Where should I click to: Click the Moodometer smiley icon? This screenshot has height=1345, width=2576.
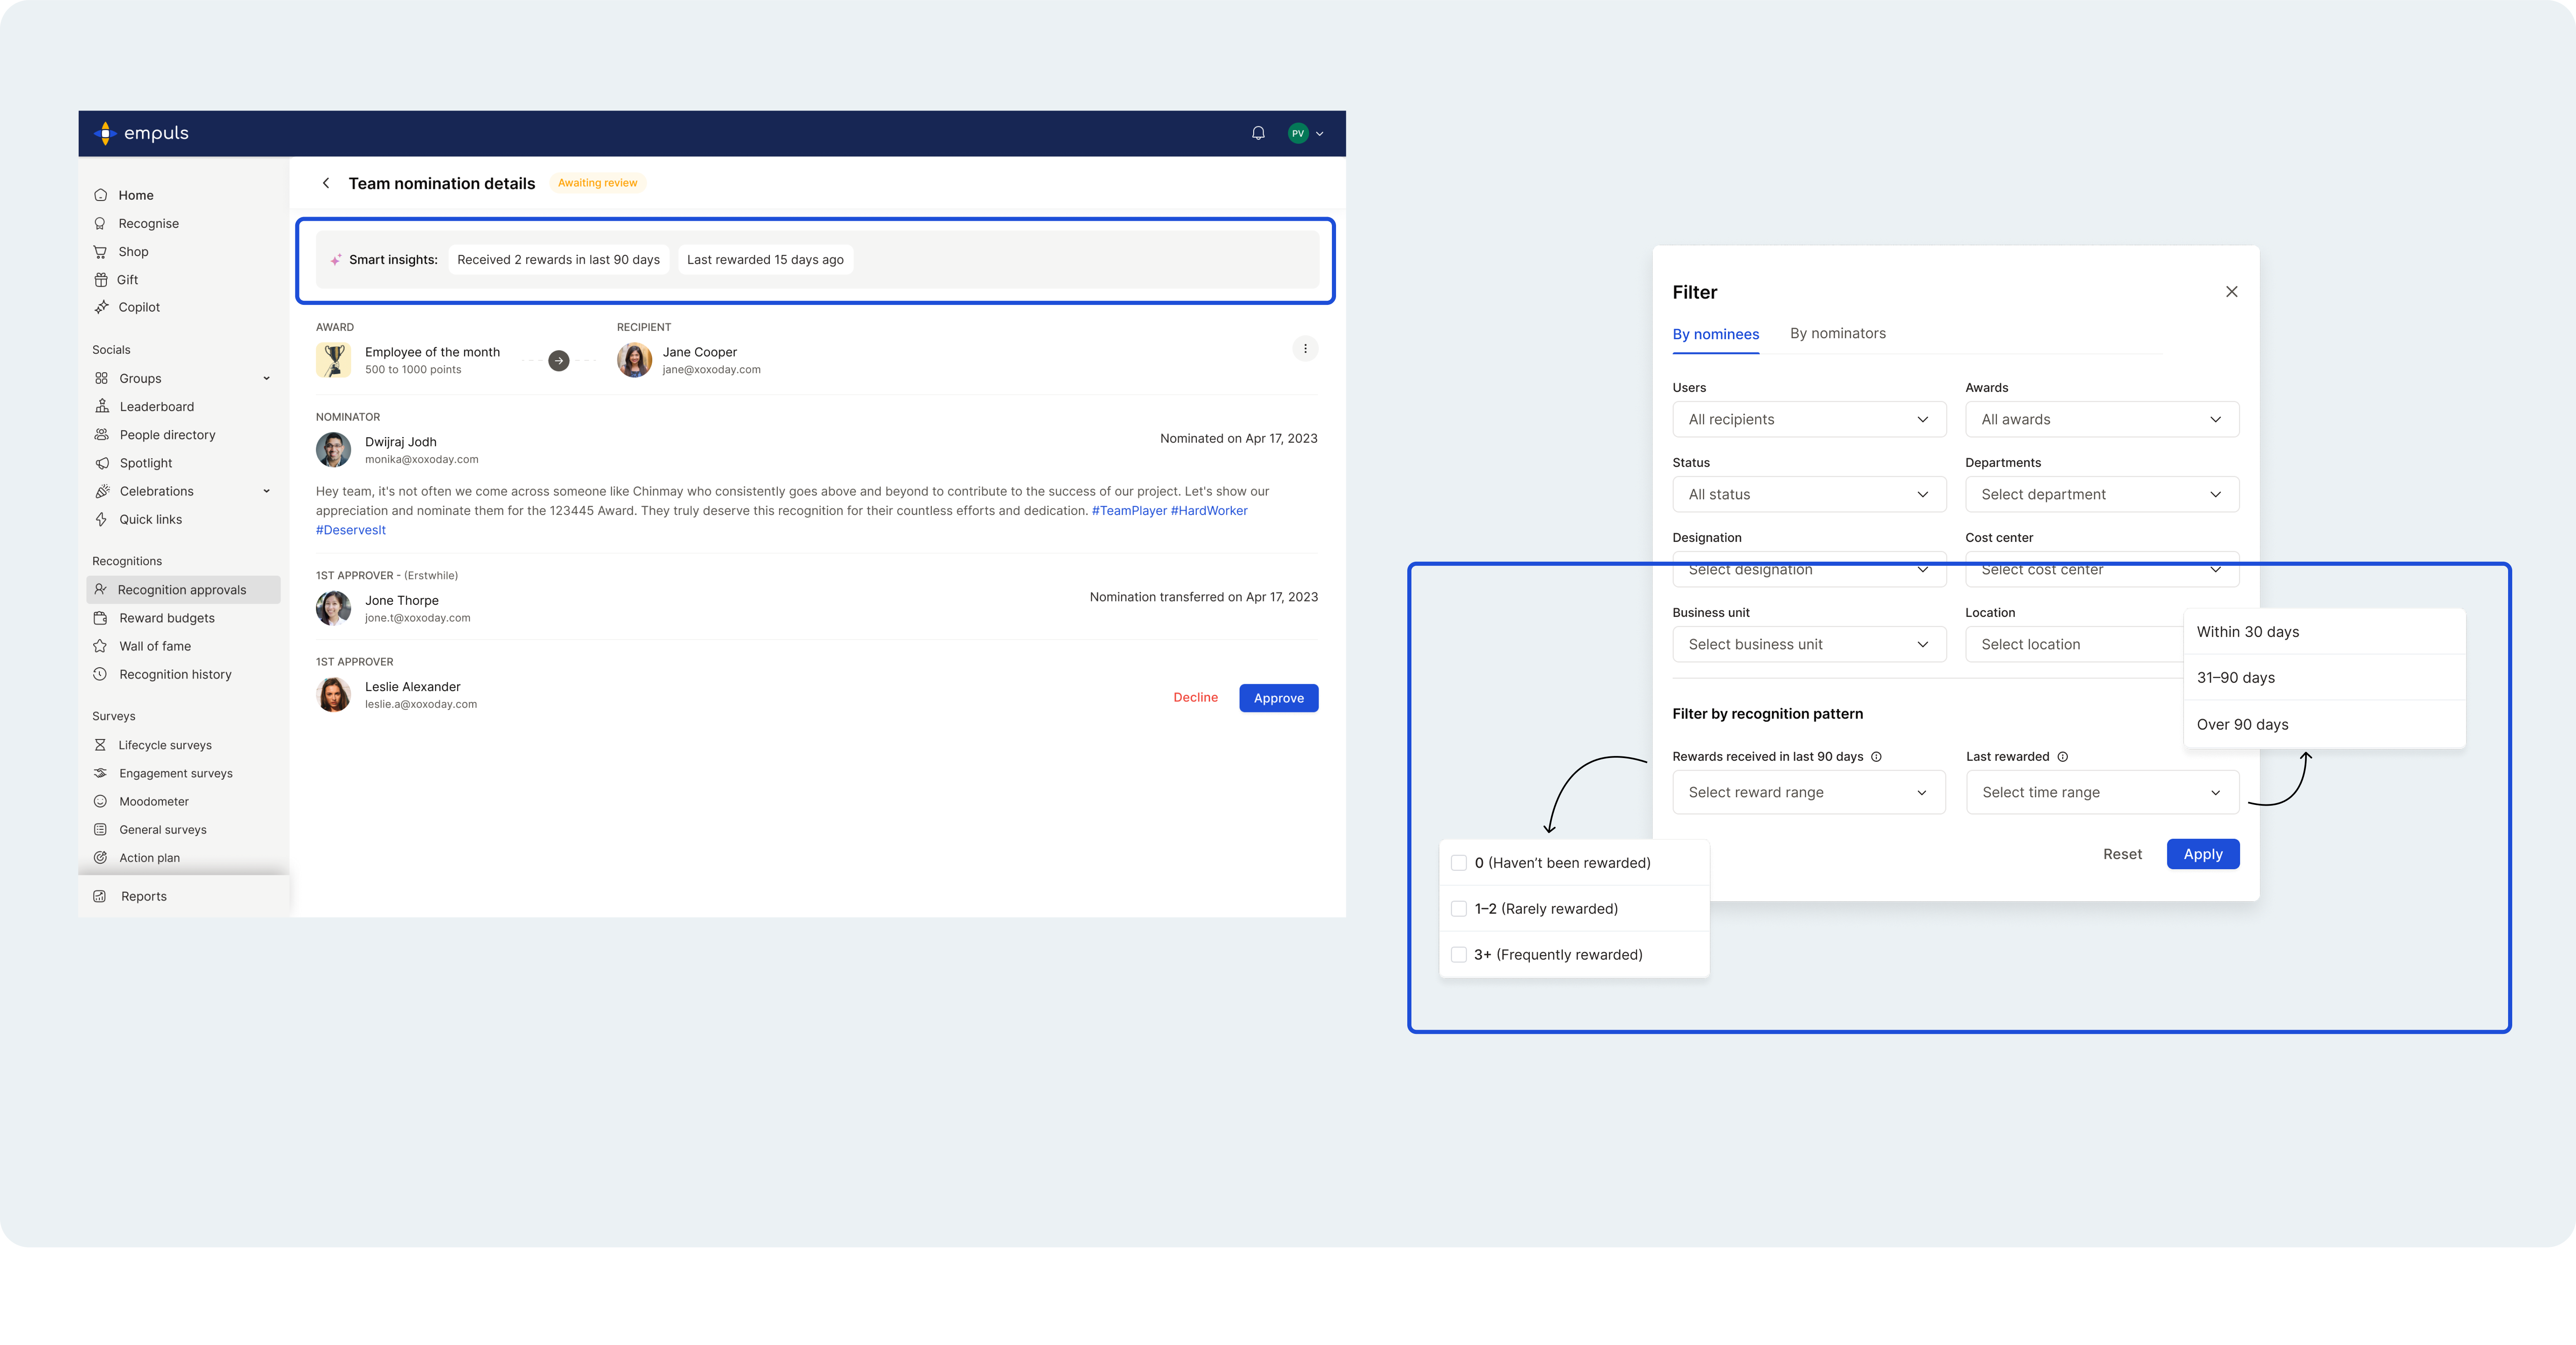(100, 801)
